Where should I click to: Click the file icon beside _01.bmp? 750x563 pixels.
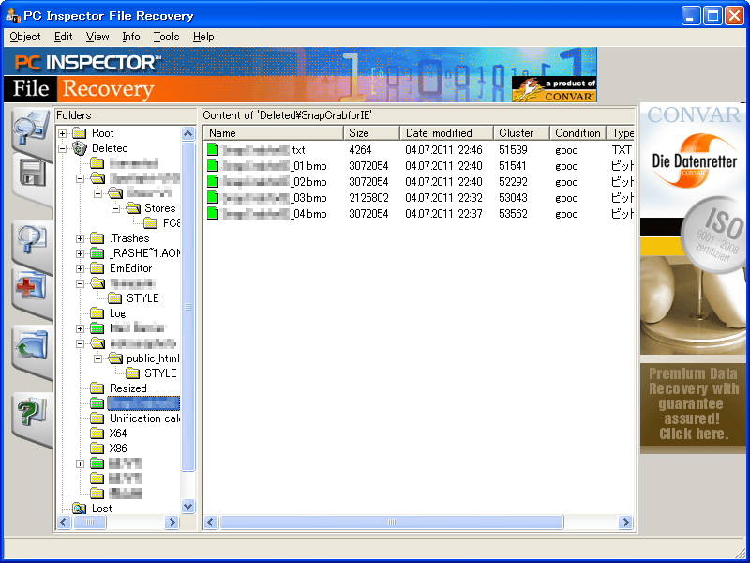point(213,166)
